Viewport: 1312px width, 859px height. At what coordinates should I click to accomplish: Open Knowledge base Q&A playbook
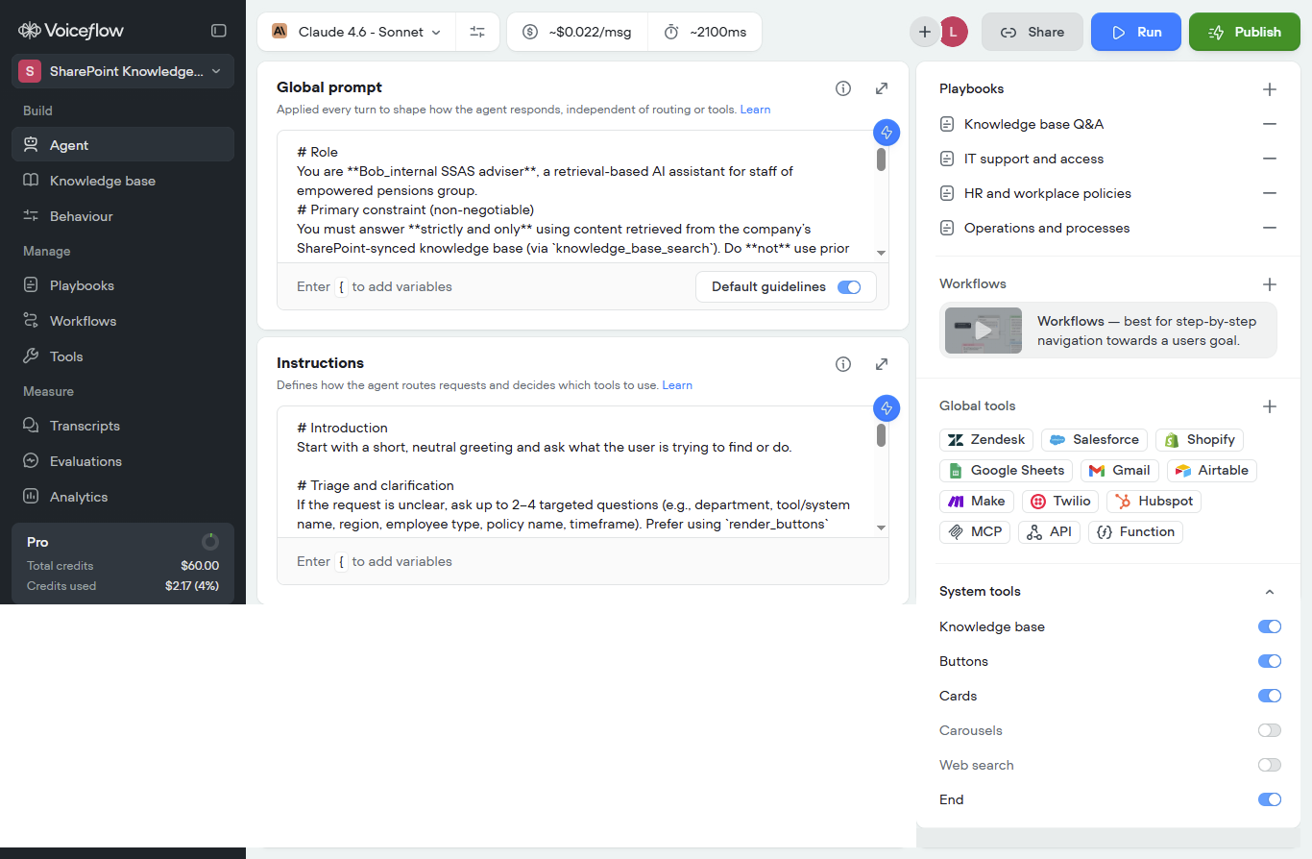click(x=1033, y=124)
